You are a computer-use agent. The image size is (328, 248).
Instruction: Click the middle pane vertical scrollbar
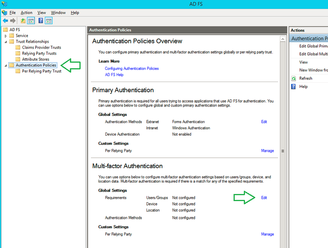(282, 150)
